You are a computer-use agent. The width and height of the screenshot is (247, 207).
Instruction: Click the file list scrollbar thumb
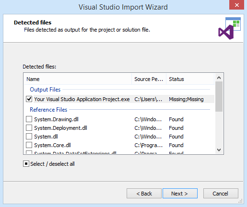click(219, 96)
